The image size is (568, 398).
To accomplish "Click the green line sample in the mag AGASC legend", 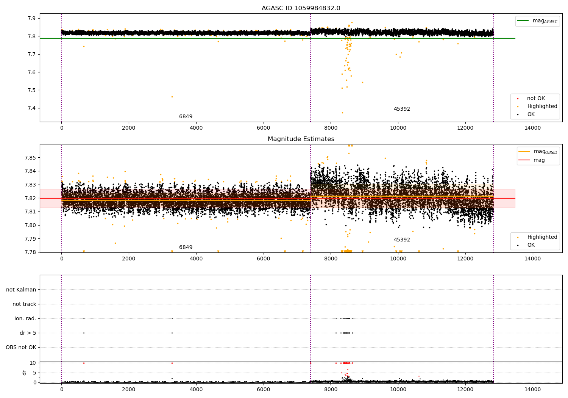I will 523,21.
